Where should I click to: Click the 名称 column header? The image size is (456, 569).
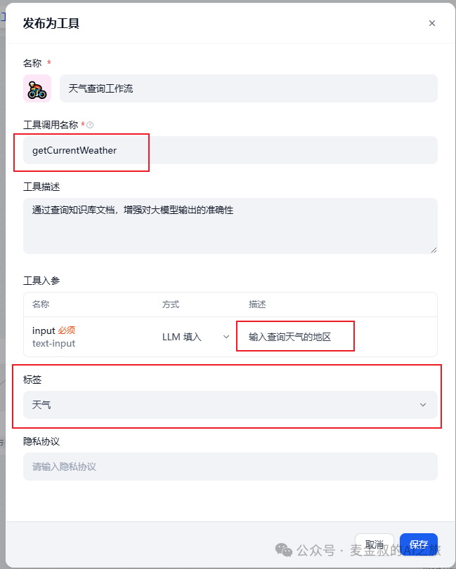38,304
